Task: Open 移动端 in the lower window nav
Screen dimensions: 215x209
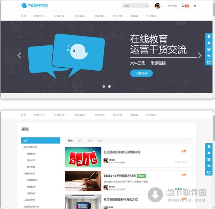Action: 134,115
